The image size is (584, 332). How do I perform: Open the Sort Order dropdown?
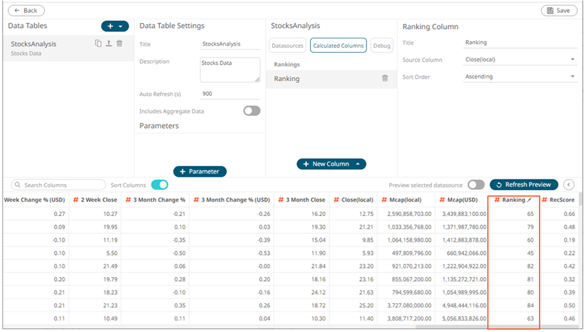[x=520, y=77]
